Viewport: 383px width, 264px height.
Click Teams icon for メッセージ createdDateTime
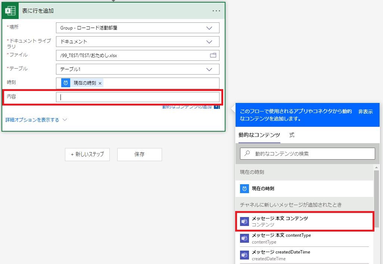point(244,255)
